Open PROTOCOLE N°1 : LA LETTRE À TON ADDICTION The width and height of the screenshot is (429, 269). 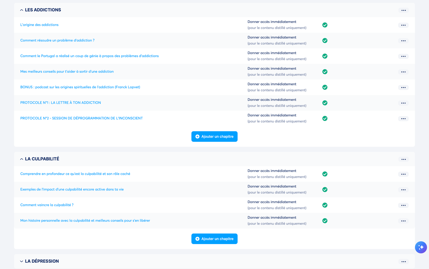[61, 103]
